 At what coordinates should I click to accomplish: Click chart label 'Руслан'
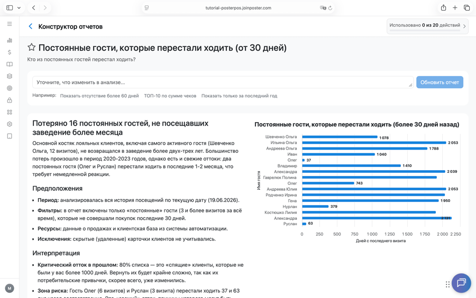[290, 224]
